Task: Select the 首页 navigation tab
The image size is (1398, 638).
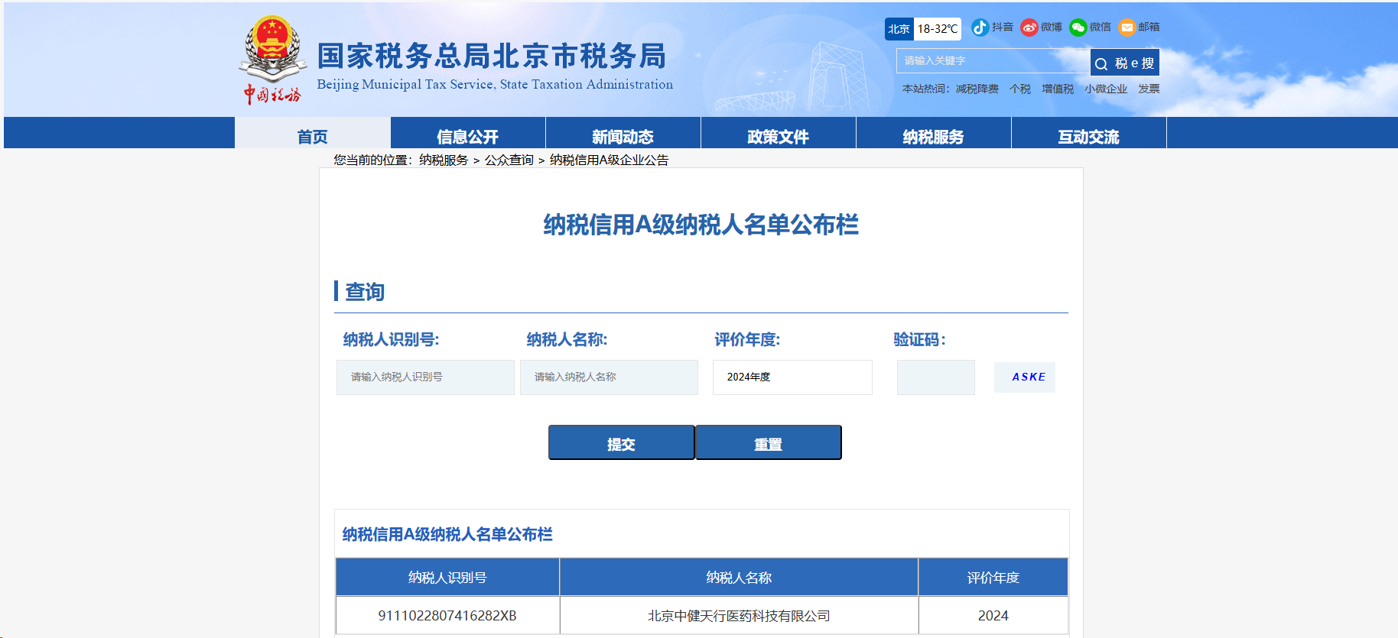Action: (x=312, y=136)
